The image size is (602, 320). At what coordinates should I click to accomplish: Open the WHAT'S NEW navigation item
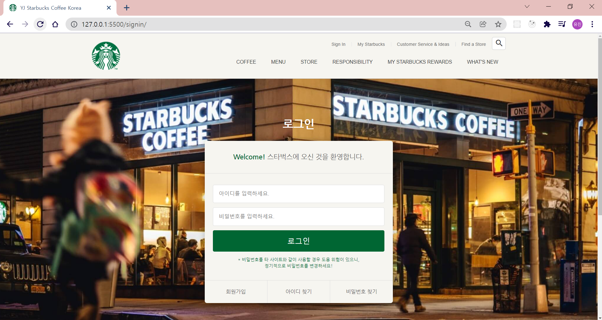[x=483, y=62]
